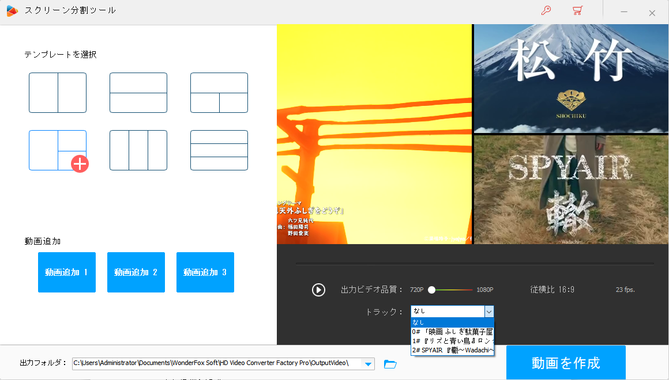Select the two-row split screen template
The height and width of the screenshot is (380, 669).
[x=138, y=92]
